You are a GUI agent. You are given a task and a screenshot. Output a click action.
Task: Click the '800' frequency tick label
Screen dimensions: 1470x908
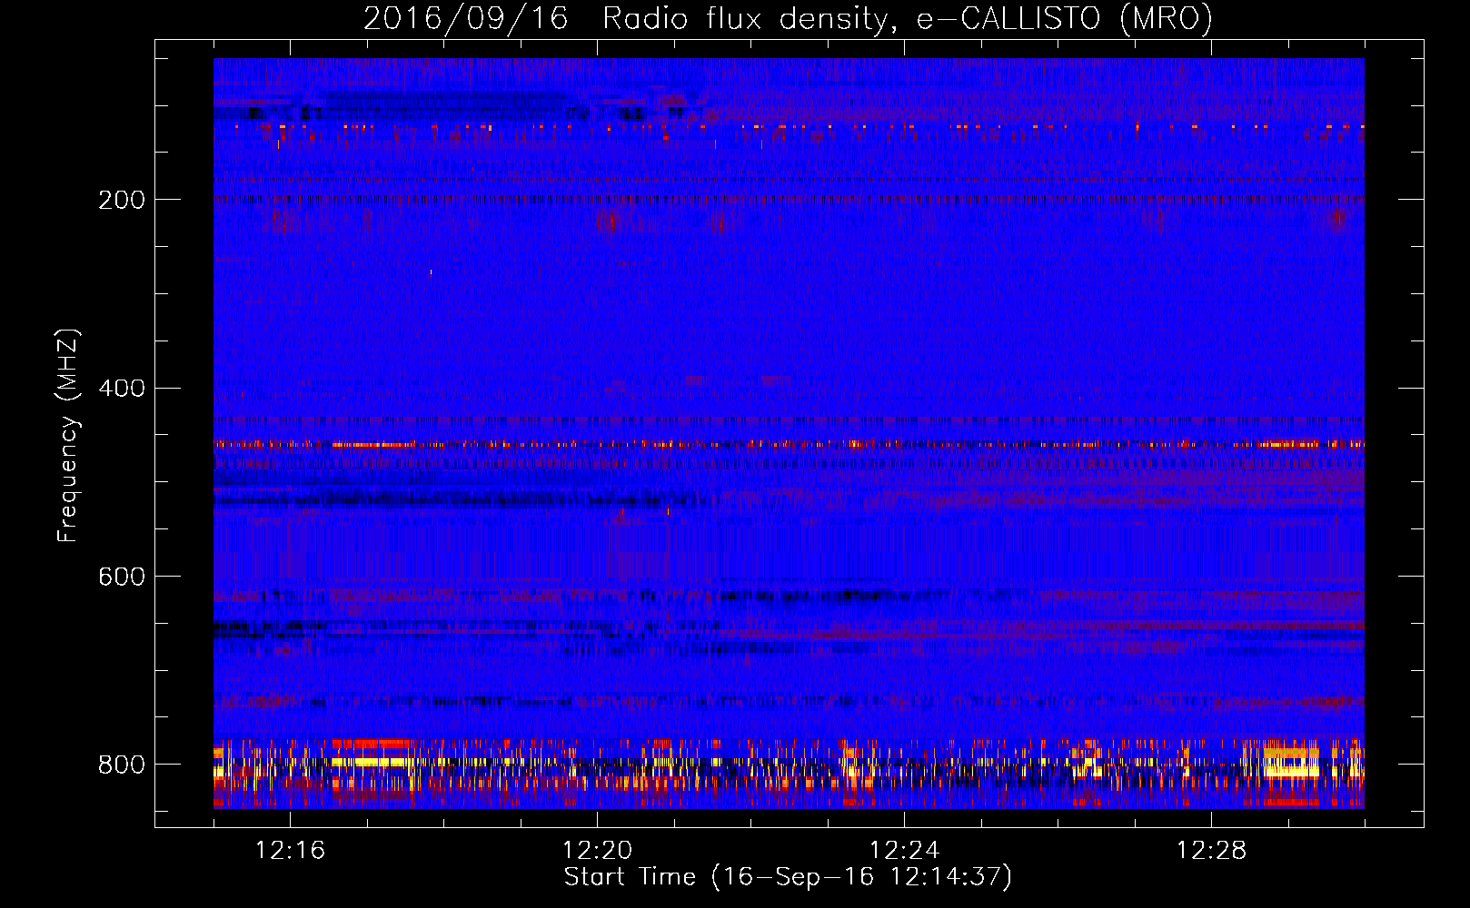(x=121, y=765)
